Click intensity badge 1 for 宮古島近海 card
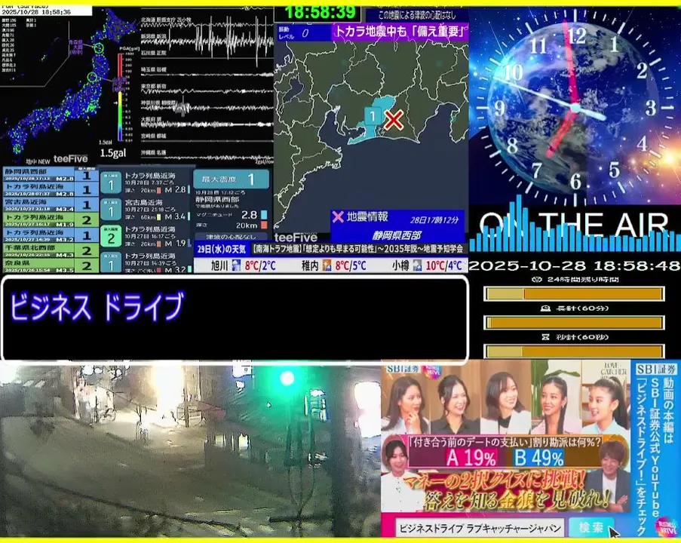Screen dimensions: 681x543 click(111, 210)
